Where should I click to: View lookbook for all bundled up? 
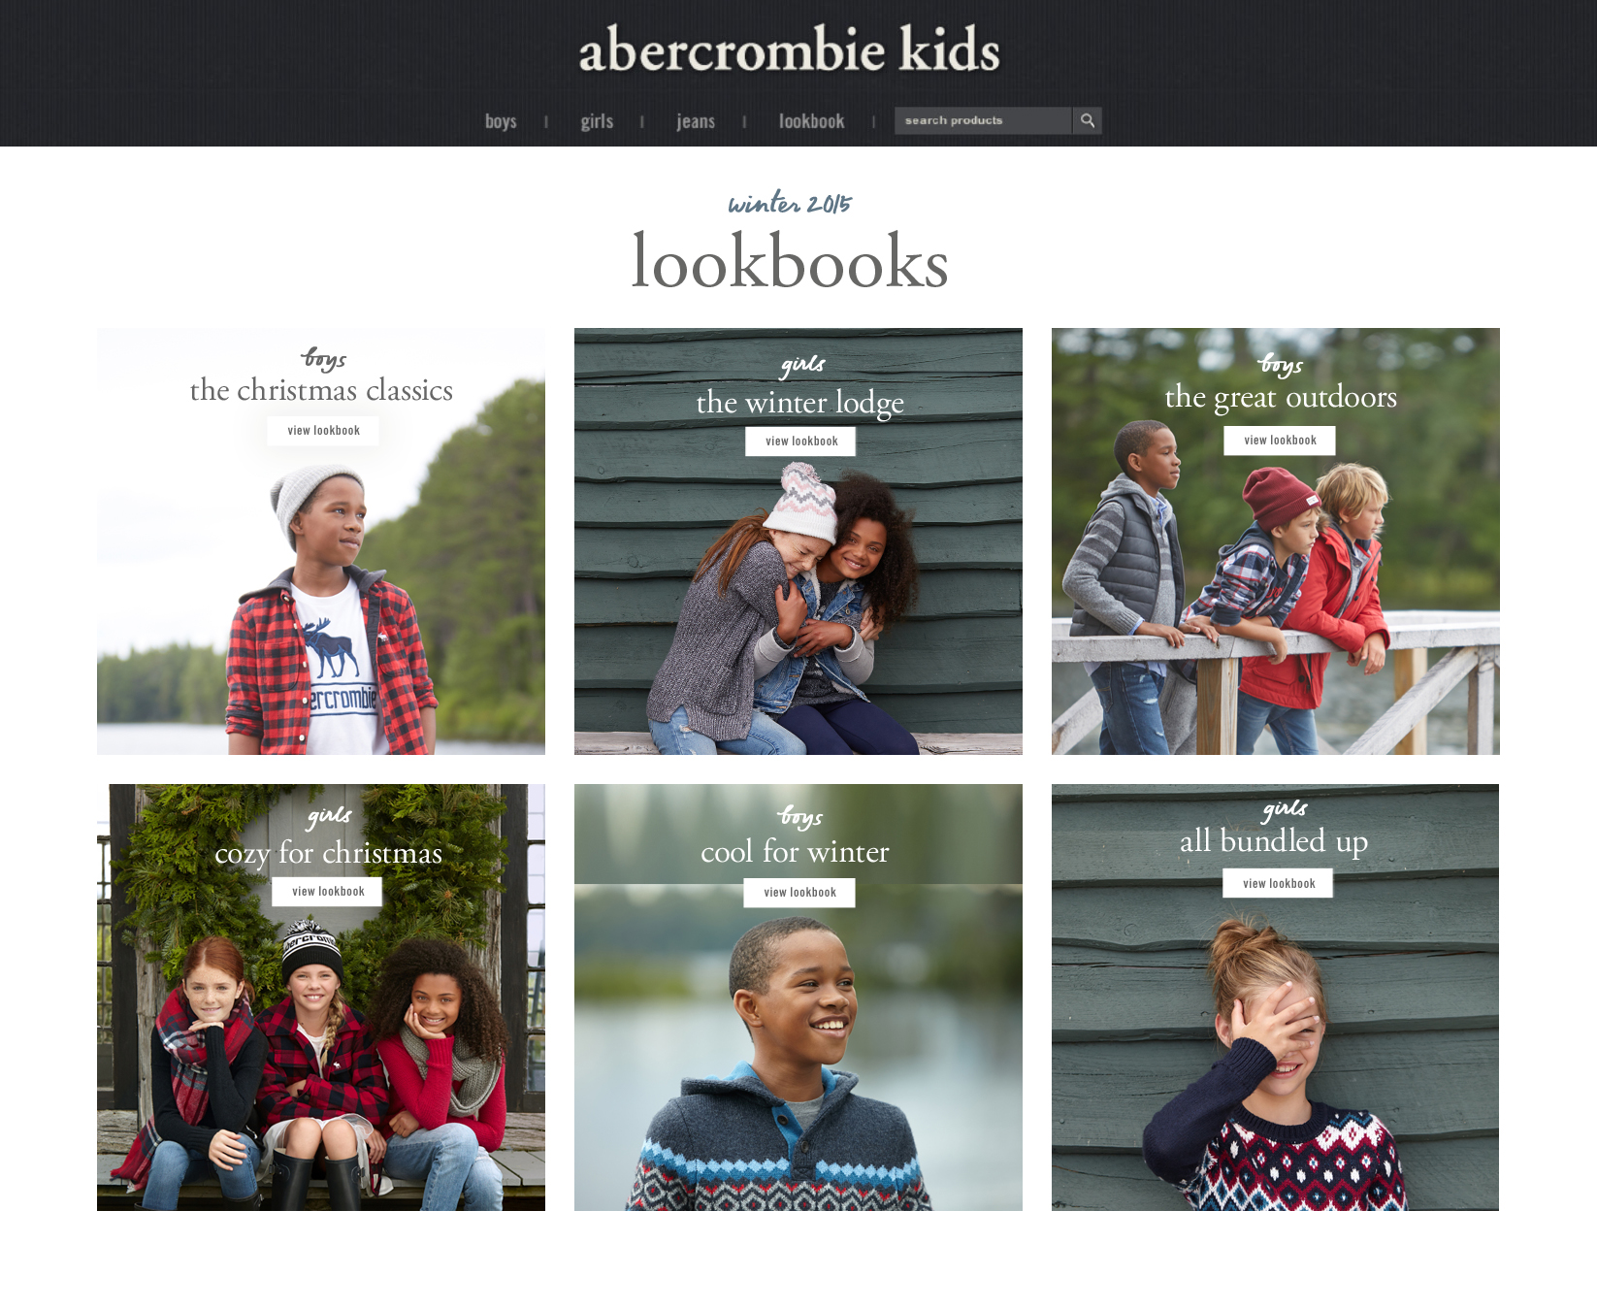1278,883
